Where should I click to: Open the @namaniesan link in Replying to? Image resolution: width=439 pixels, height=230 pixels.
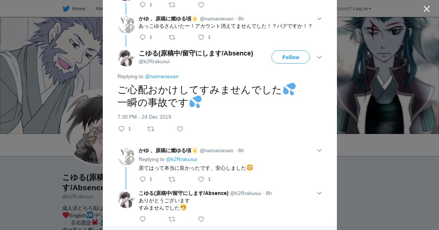[162, 76]
